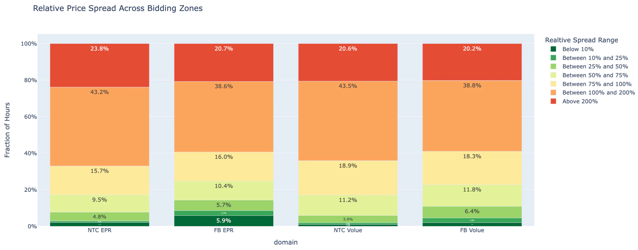Click the pale yellow 'Between 75% and 100%' swatch
Screen dimensions: 638x250
(553, 84)
